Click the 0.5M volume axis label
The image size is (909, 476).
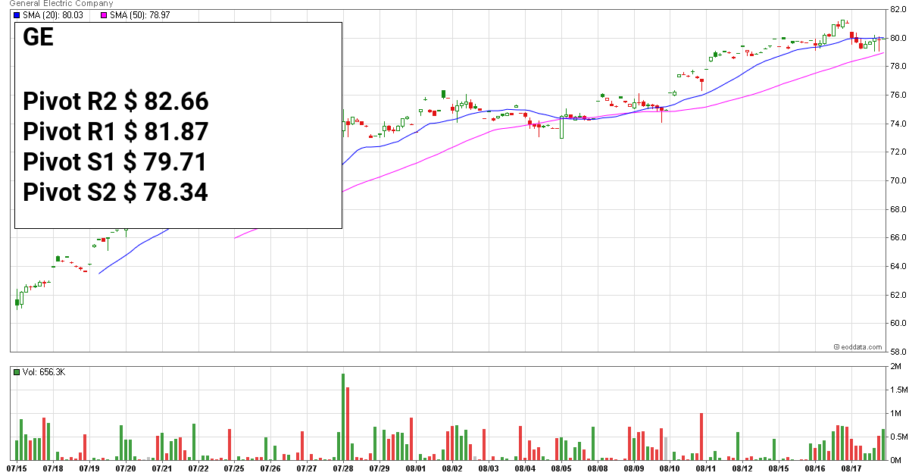(898, 437)
